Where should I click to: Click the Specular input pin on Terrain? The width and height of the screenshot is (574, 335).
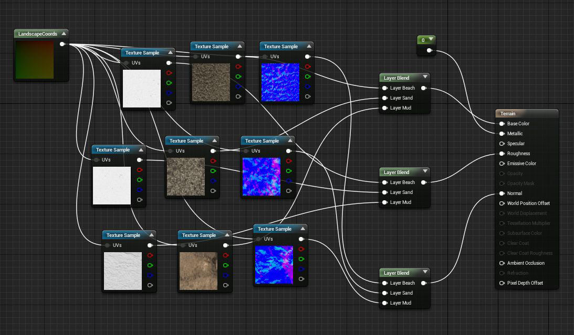coord(502,144)
